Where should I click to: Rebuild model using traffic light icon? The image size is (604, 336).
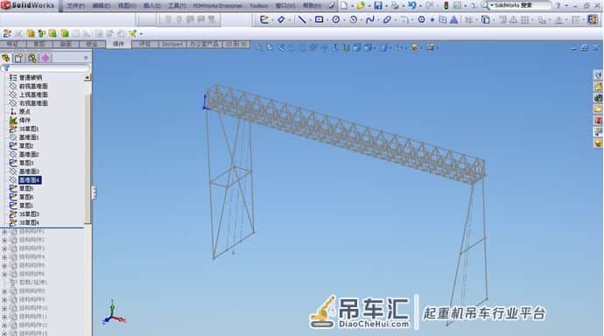tap(446, 5)
